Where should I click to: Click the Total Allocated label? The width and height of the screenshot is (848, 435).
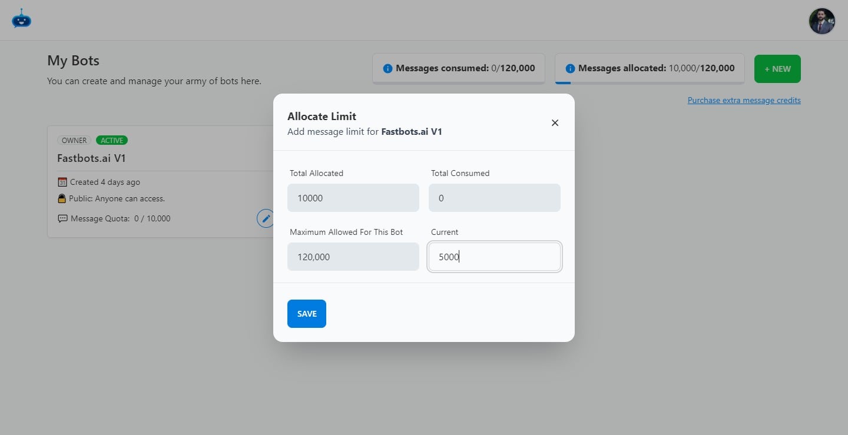pyautogui.click(x=316, y=173)
